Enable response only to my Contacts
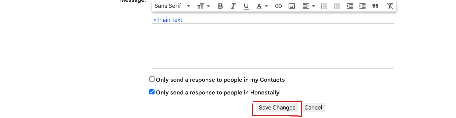This screenshot has height=118, width=456. pos(152,79)
